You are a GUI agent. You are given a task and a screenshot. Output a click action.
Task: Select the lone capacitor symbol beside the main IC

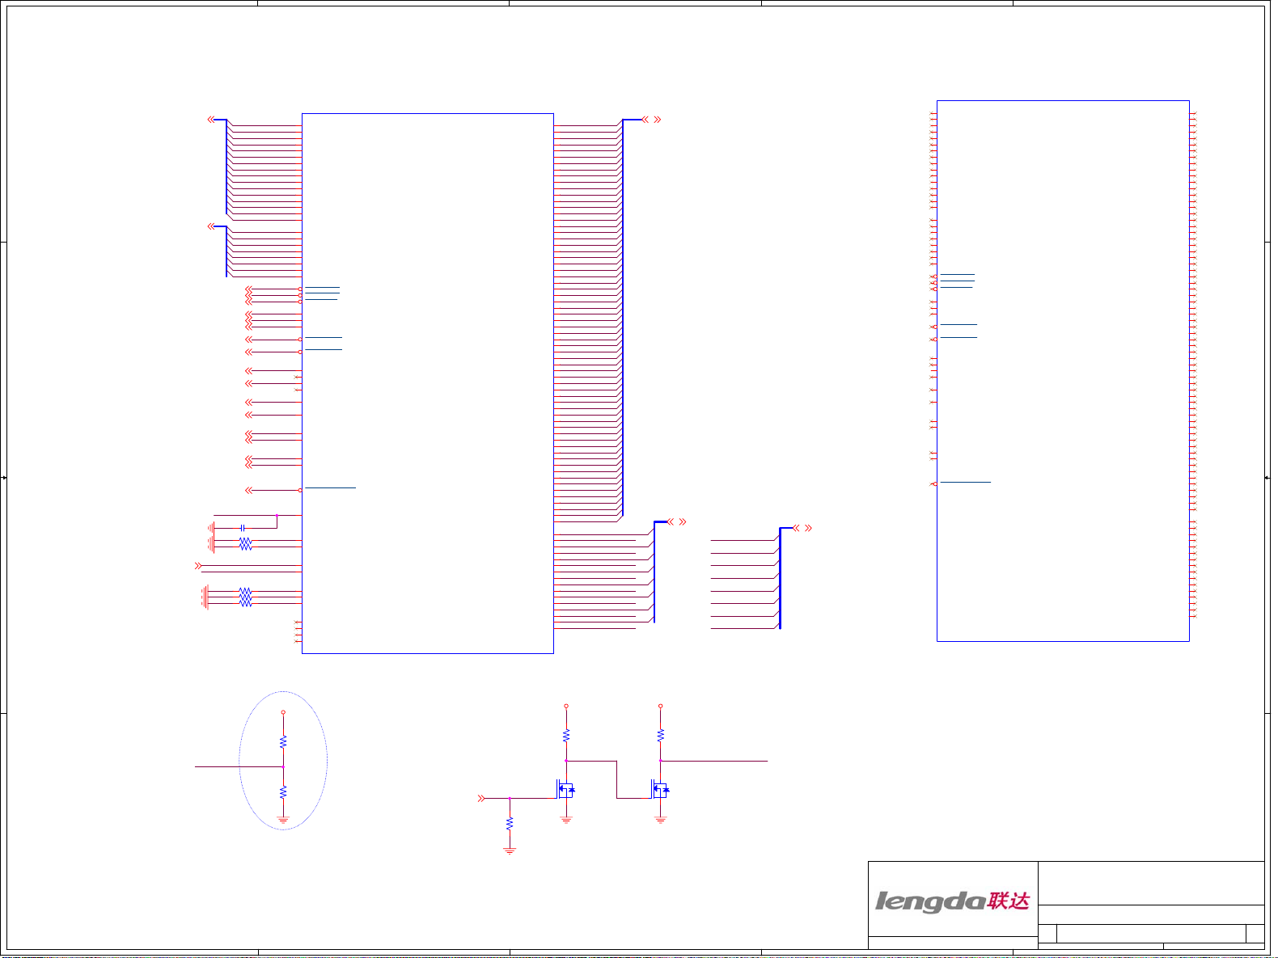(243, 527)
